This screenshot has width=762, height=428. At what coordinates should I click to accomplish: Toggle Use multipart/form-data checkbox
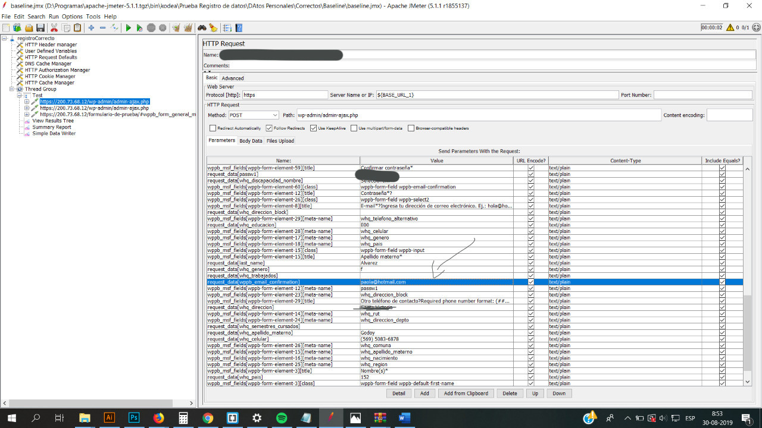[x=354, y=128]
